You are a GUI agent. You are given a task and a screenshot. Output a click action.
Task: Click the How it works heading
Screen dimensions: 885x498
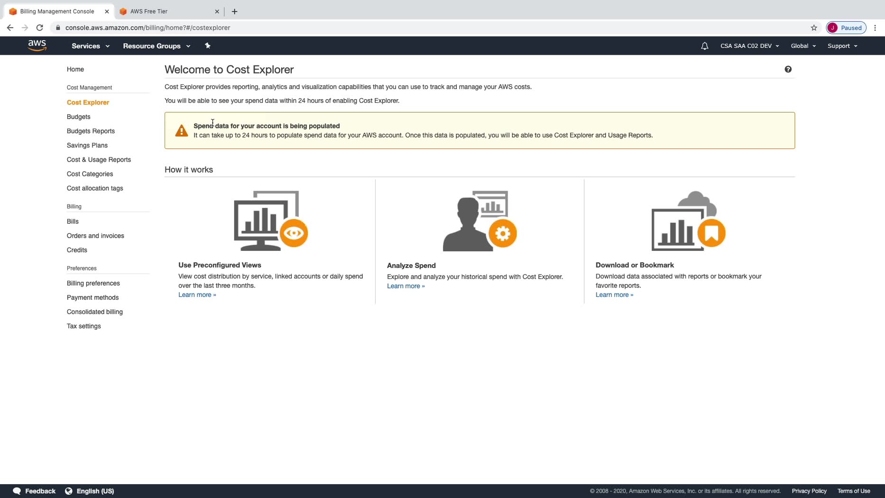pos(189,170)
